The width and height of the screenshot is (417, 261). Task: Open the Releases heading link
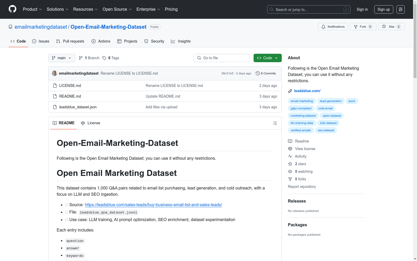[x=297, y=201]
